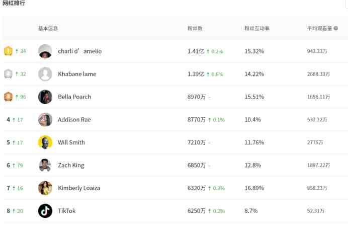Click the info icon beside 平均观看量
This screenshot has height=226, width=348.
336,28
